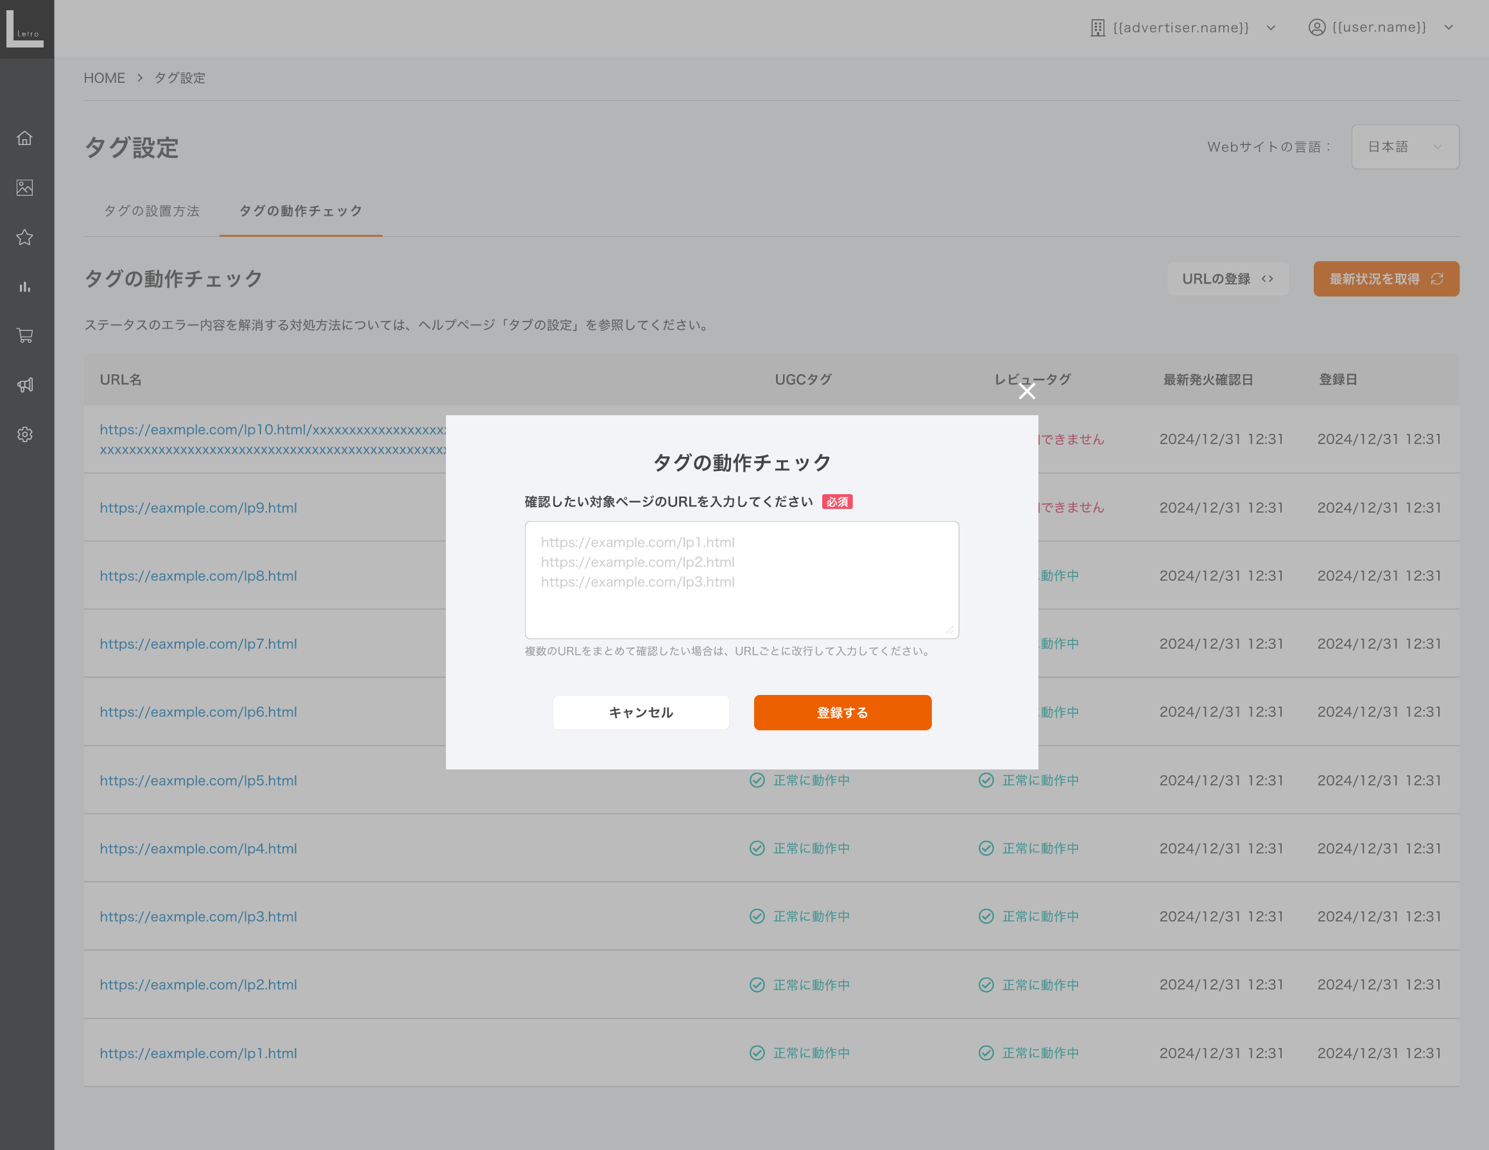The image size is (1489, 1150).
Task: Click the 最新状況を取得 refresh button
Action: click(1386, 279)
